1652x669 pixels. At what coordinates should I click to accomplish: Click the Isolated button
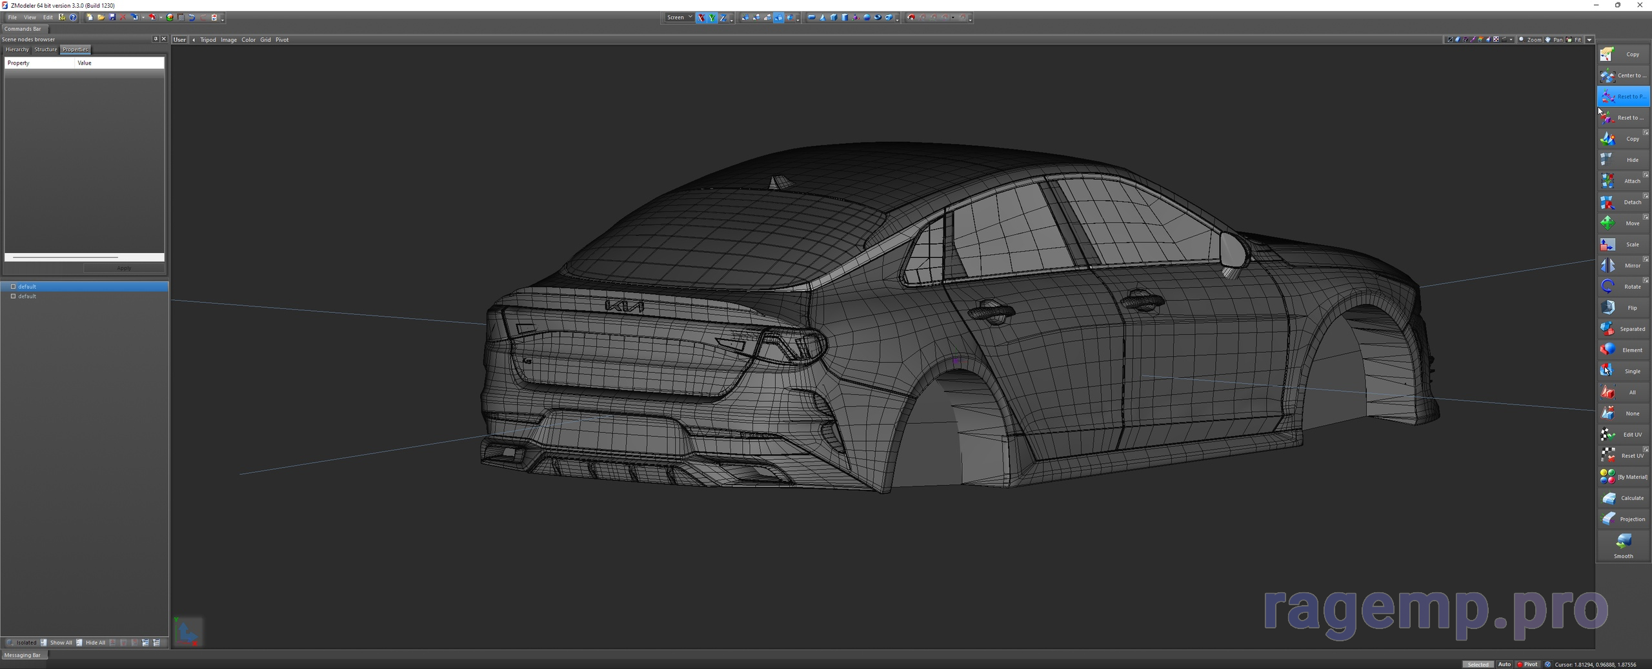click(21, 643)
